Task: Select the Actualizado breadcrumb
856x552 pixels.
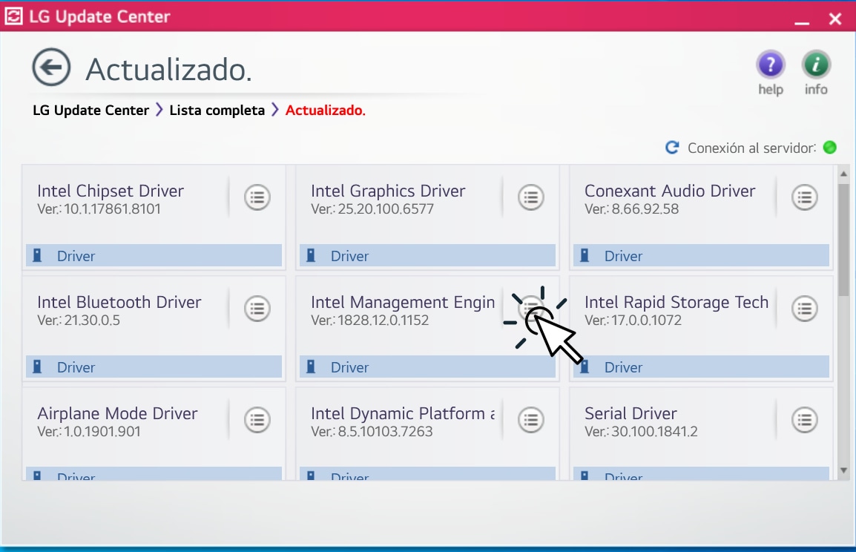Action: [x=326, y=111]
